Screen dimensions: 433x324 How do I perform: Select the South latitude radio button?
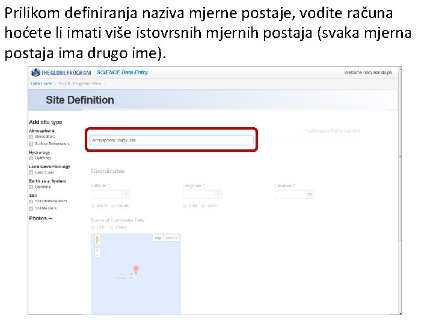113,206
